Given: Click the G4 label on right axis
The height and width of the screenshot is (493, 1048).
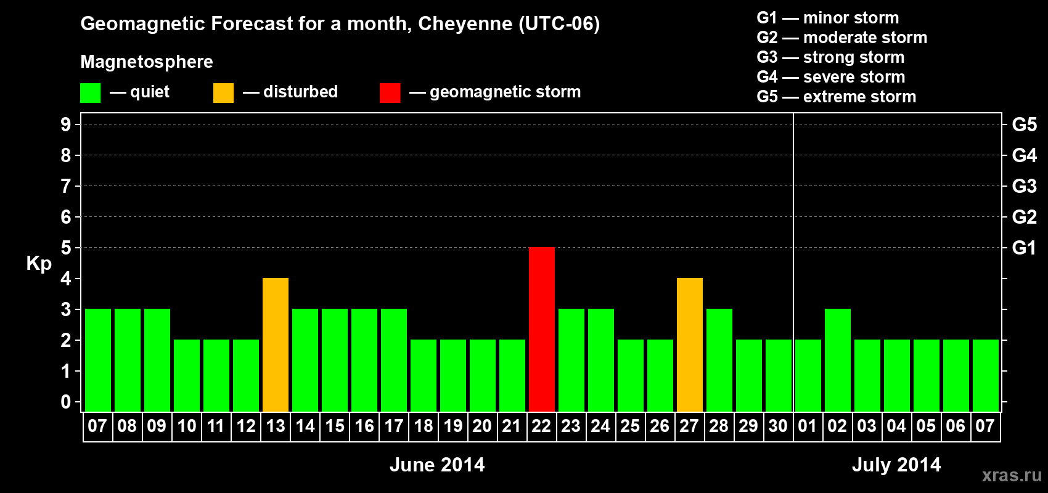Looking at the screenshot, I should click(x=1024, y=155).
